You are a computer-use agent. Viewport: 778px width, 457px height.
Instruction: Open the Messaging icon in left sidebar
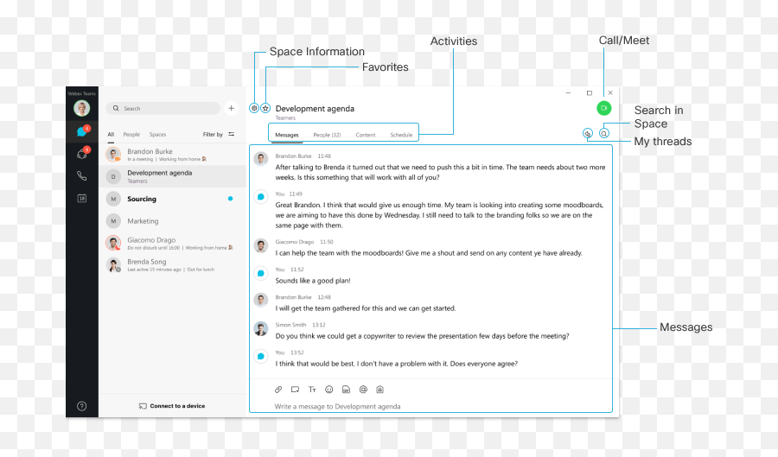[82, 131]
